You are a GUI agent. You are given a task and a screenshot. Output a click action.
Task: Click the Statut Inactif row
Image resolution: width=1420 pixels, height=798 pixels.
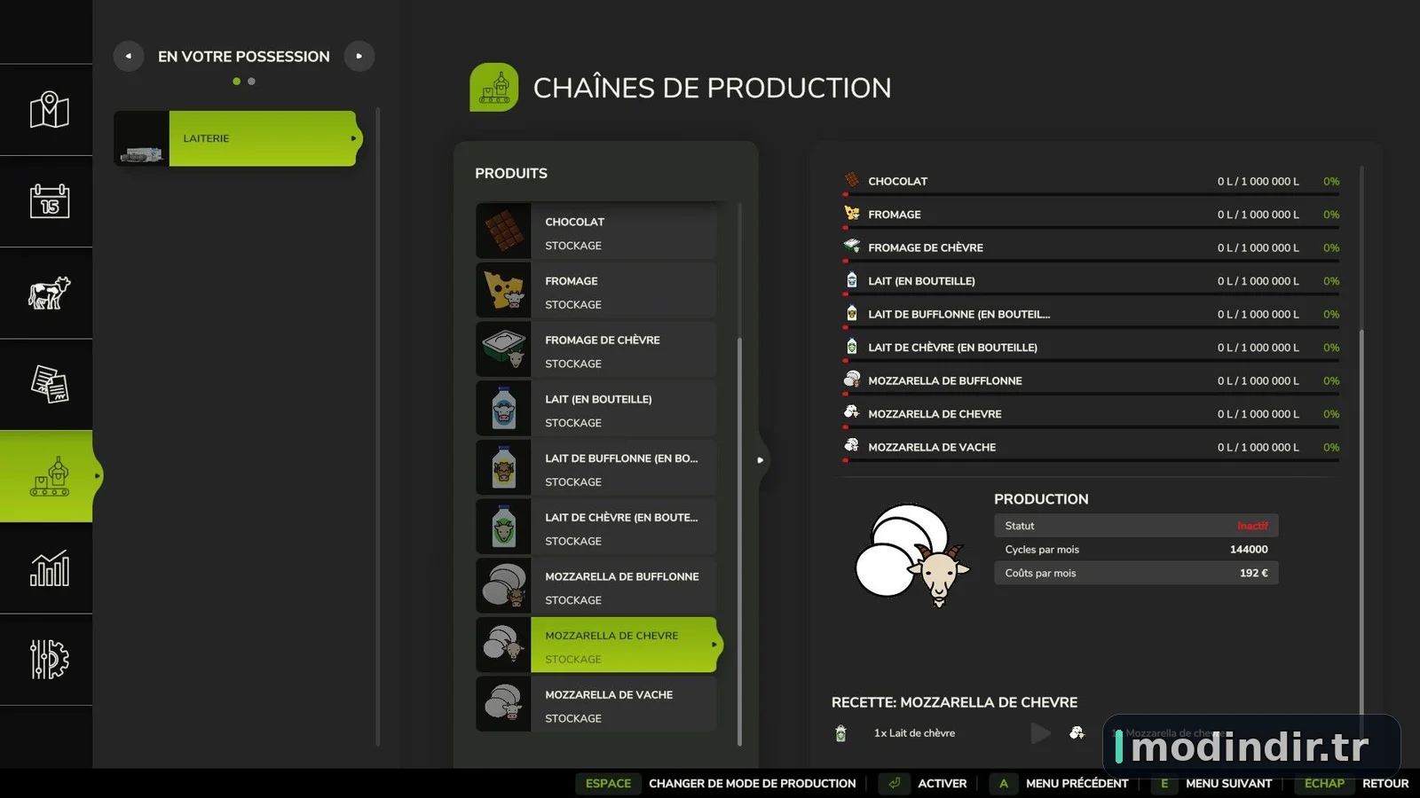click(x=1136, y=526)
